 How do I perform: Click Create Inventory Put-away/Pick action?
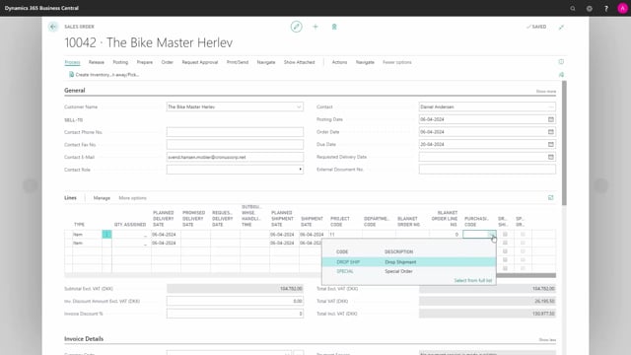click(x=104, y=75)
